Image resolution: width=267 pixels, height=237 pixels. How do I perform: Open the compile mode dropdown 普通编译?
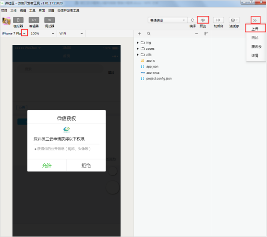click(x=168, y=20)
